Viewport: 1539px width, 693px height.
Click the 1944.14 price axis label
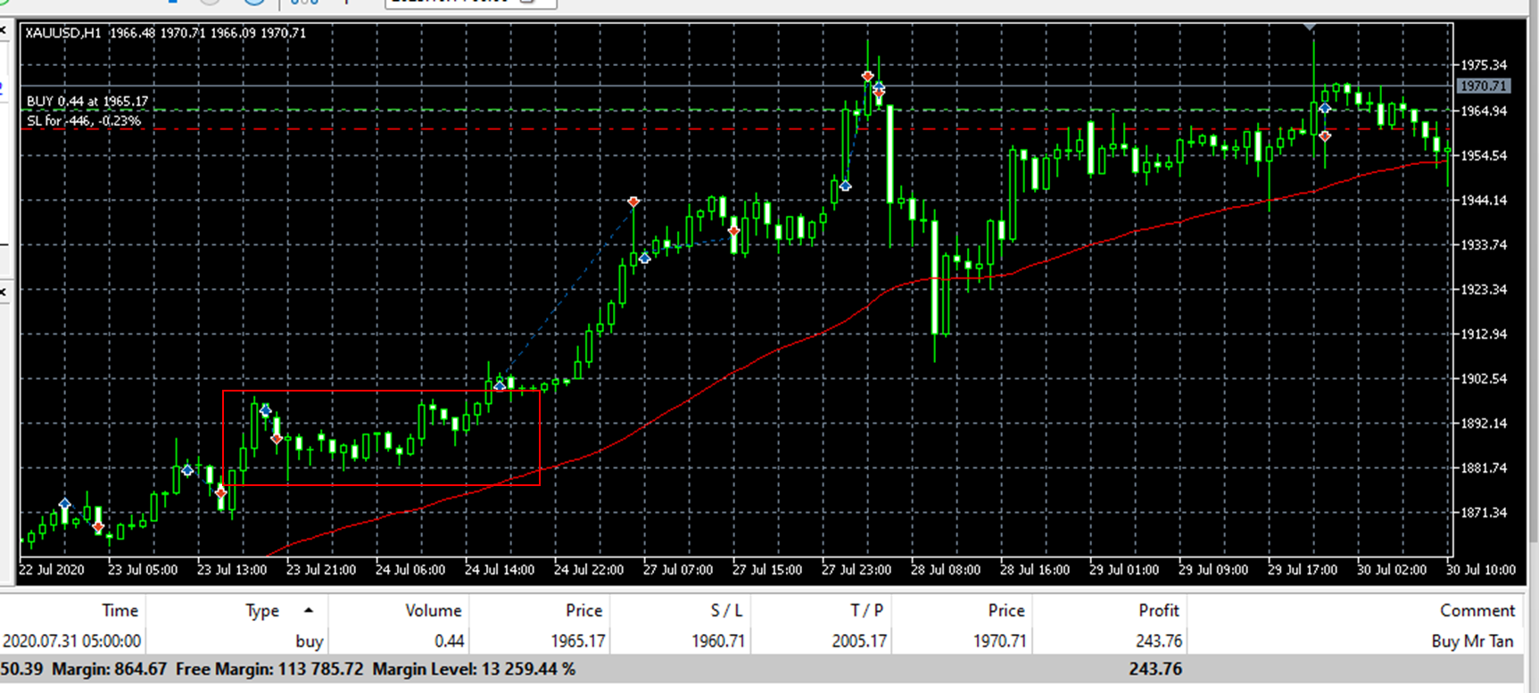click(x=1484, y=201)
